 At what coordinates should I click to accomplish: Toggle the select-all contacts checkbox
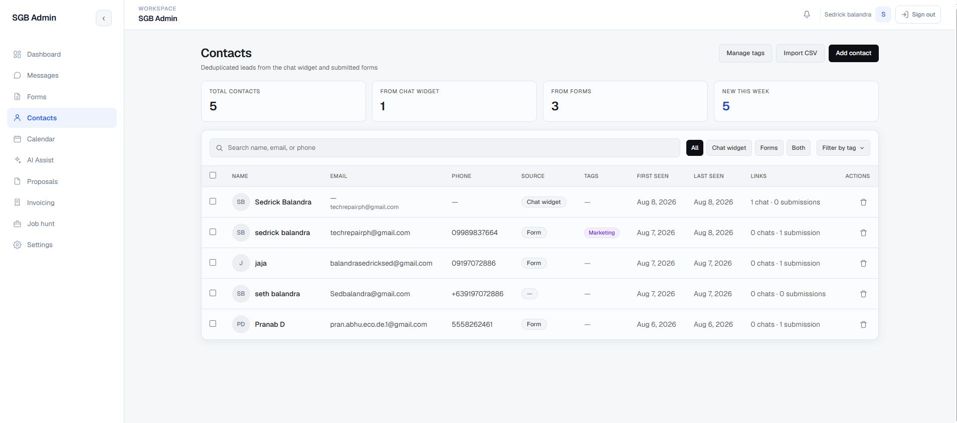213,175
